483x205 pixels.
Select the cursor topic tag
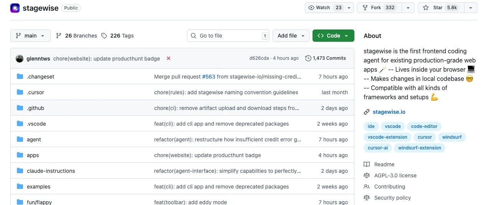click(425, 137)
